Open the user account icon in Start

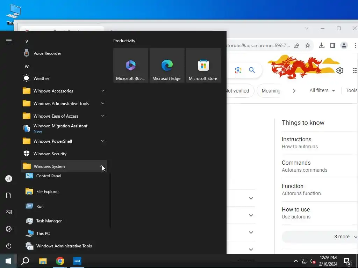[9, 179]
